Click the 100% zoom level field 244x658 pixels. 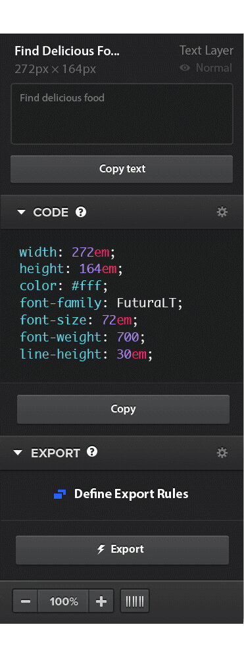[63, 601]
